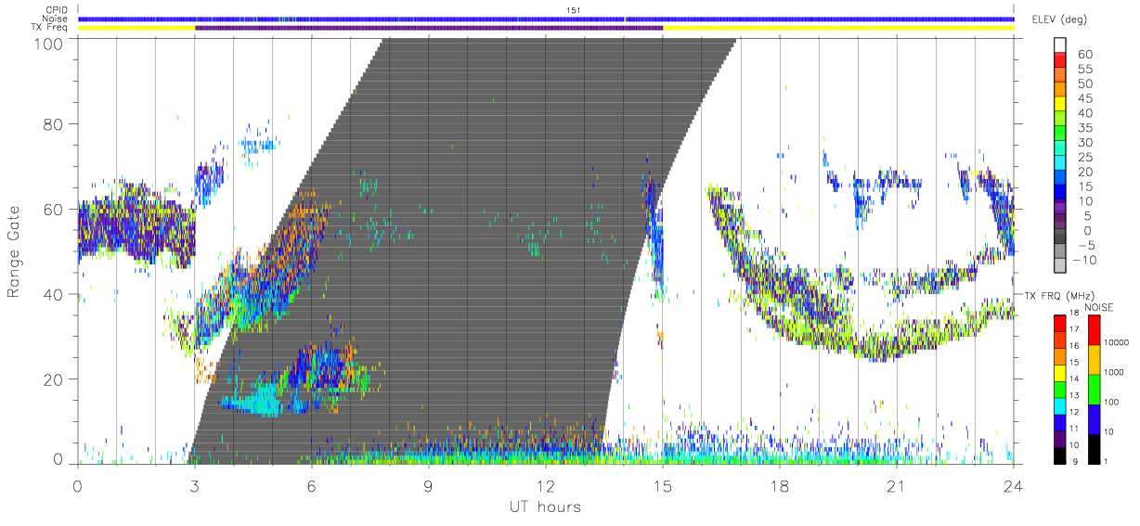Click the '40' tick label on Range Gate axis
This screenshot has width=1140, height=526.
pyautogui.click(x=54, y=295)
